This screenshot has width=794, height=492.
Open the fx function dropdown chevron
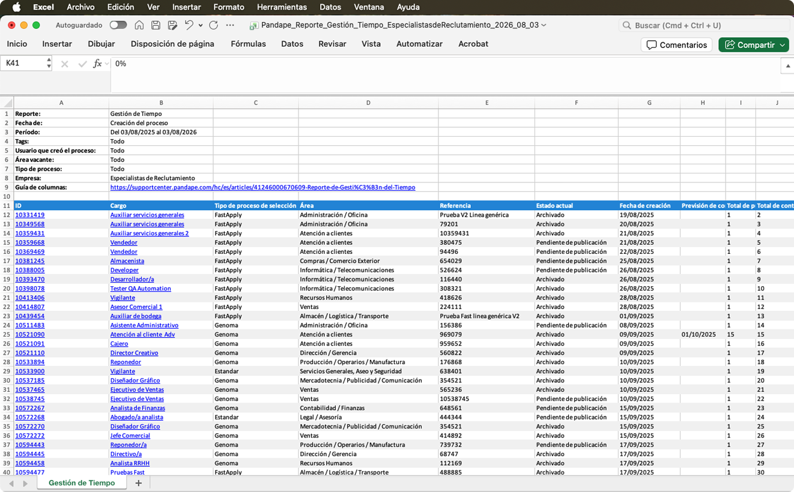click(107, 64)
